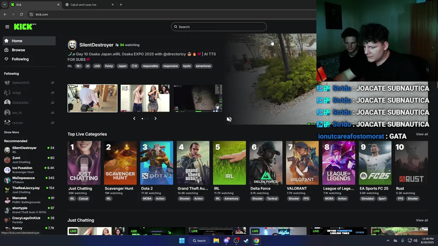Open League of Legends category card
Screen dimensions: 438x246
pos(339,163)
